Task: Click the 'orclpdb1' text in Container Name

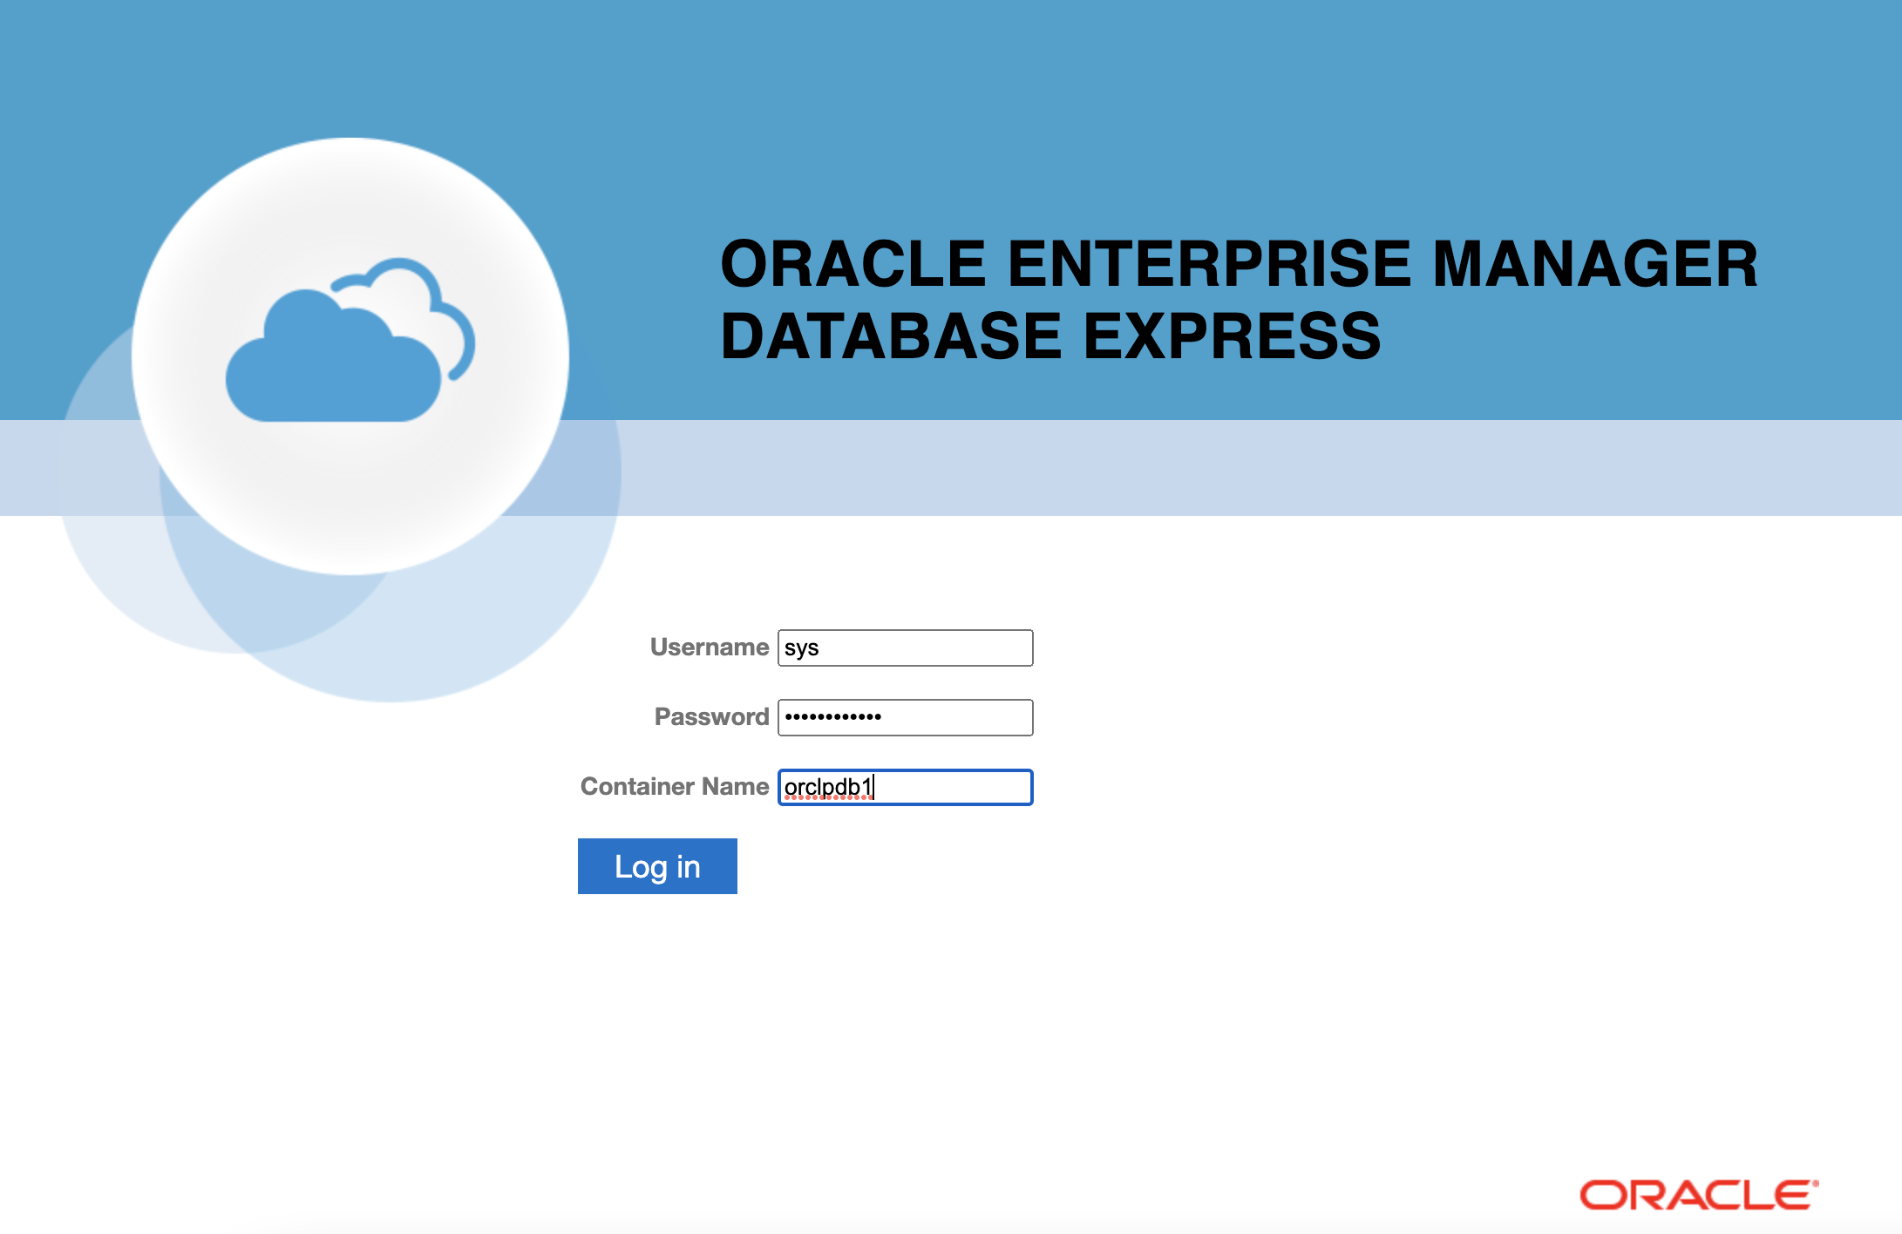Action: pyautogui.click(x=826, y=788)
